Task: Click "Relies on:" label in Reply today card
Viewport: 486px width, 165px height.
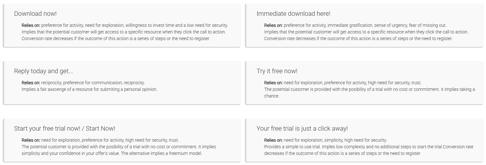Action: pyautogui.click(x=31, y=83)
